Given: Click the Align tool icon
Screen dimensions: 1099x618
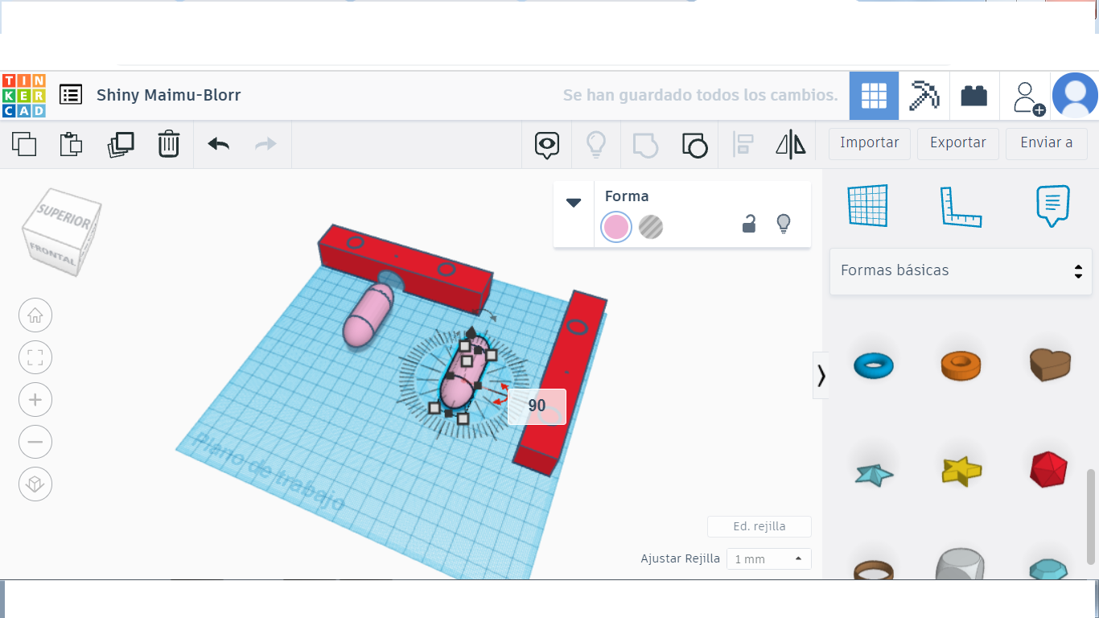Looking at the screenshot, I should 743,145.
